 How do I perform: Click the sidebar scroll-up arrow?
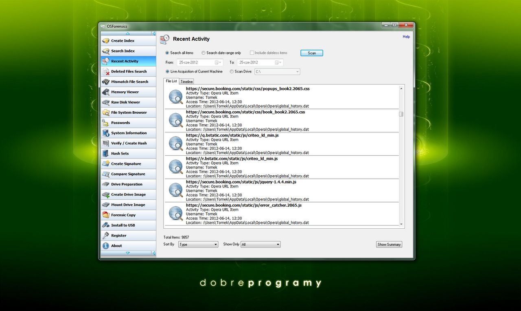pyautogui.click(x=127, y=33)
